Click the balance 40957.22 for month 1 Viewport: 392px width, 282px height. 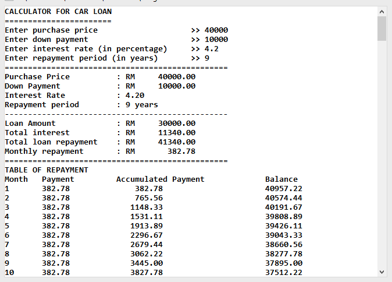284,188
